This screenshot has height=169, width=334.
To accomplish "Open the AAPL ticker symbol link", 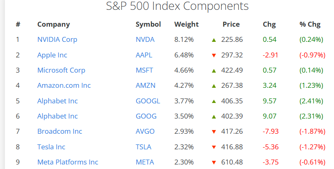I will coord(144,55).
